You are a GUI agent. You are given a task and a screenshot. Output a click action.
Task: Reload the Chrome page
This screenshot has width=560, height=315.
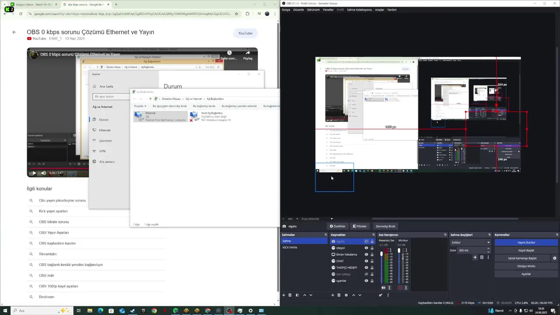21,14
